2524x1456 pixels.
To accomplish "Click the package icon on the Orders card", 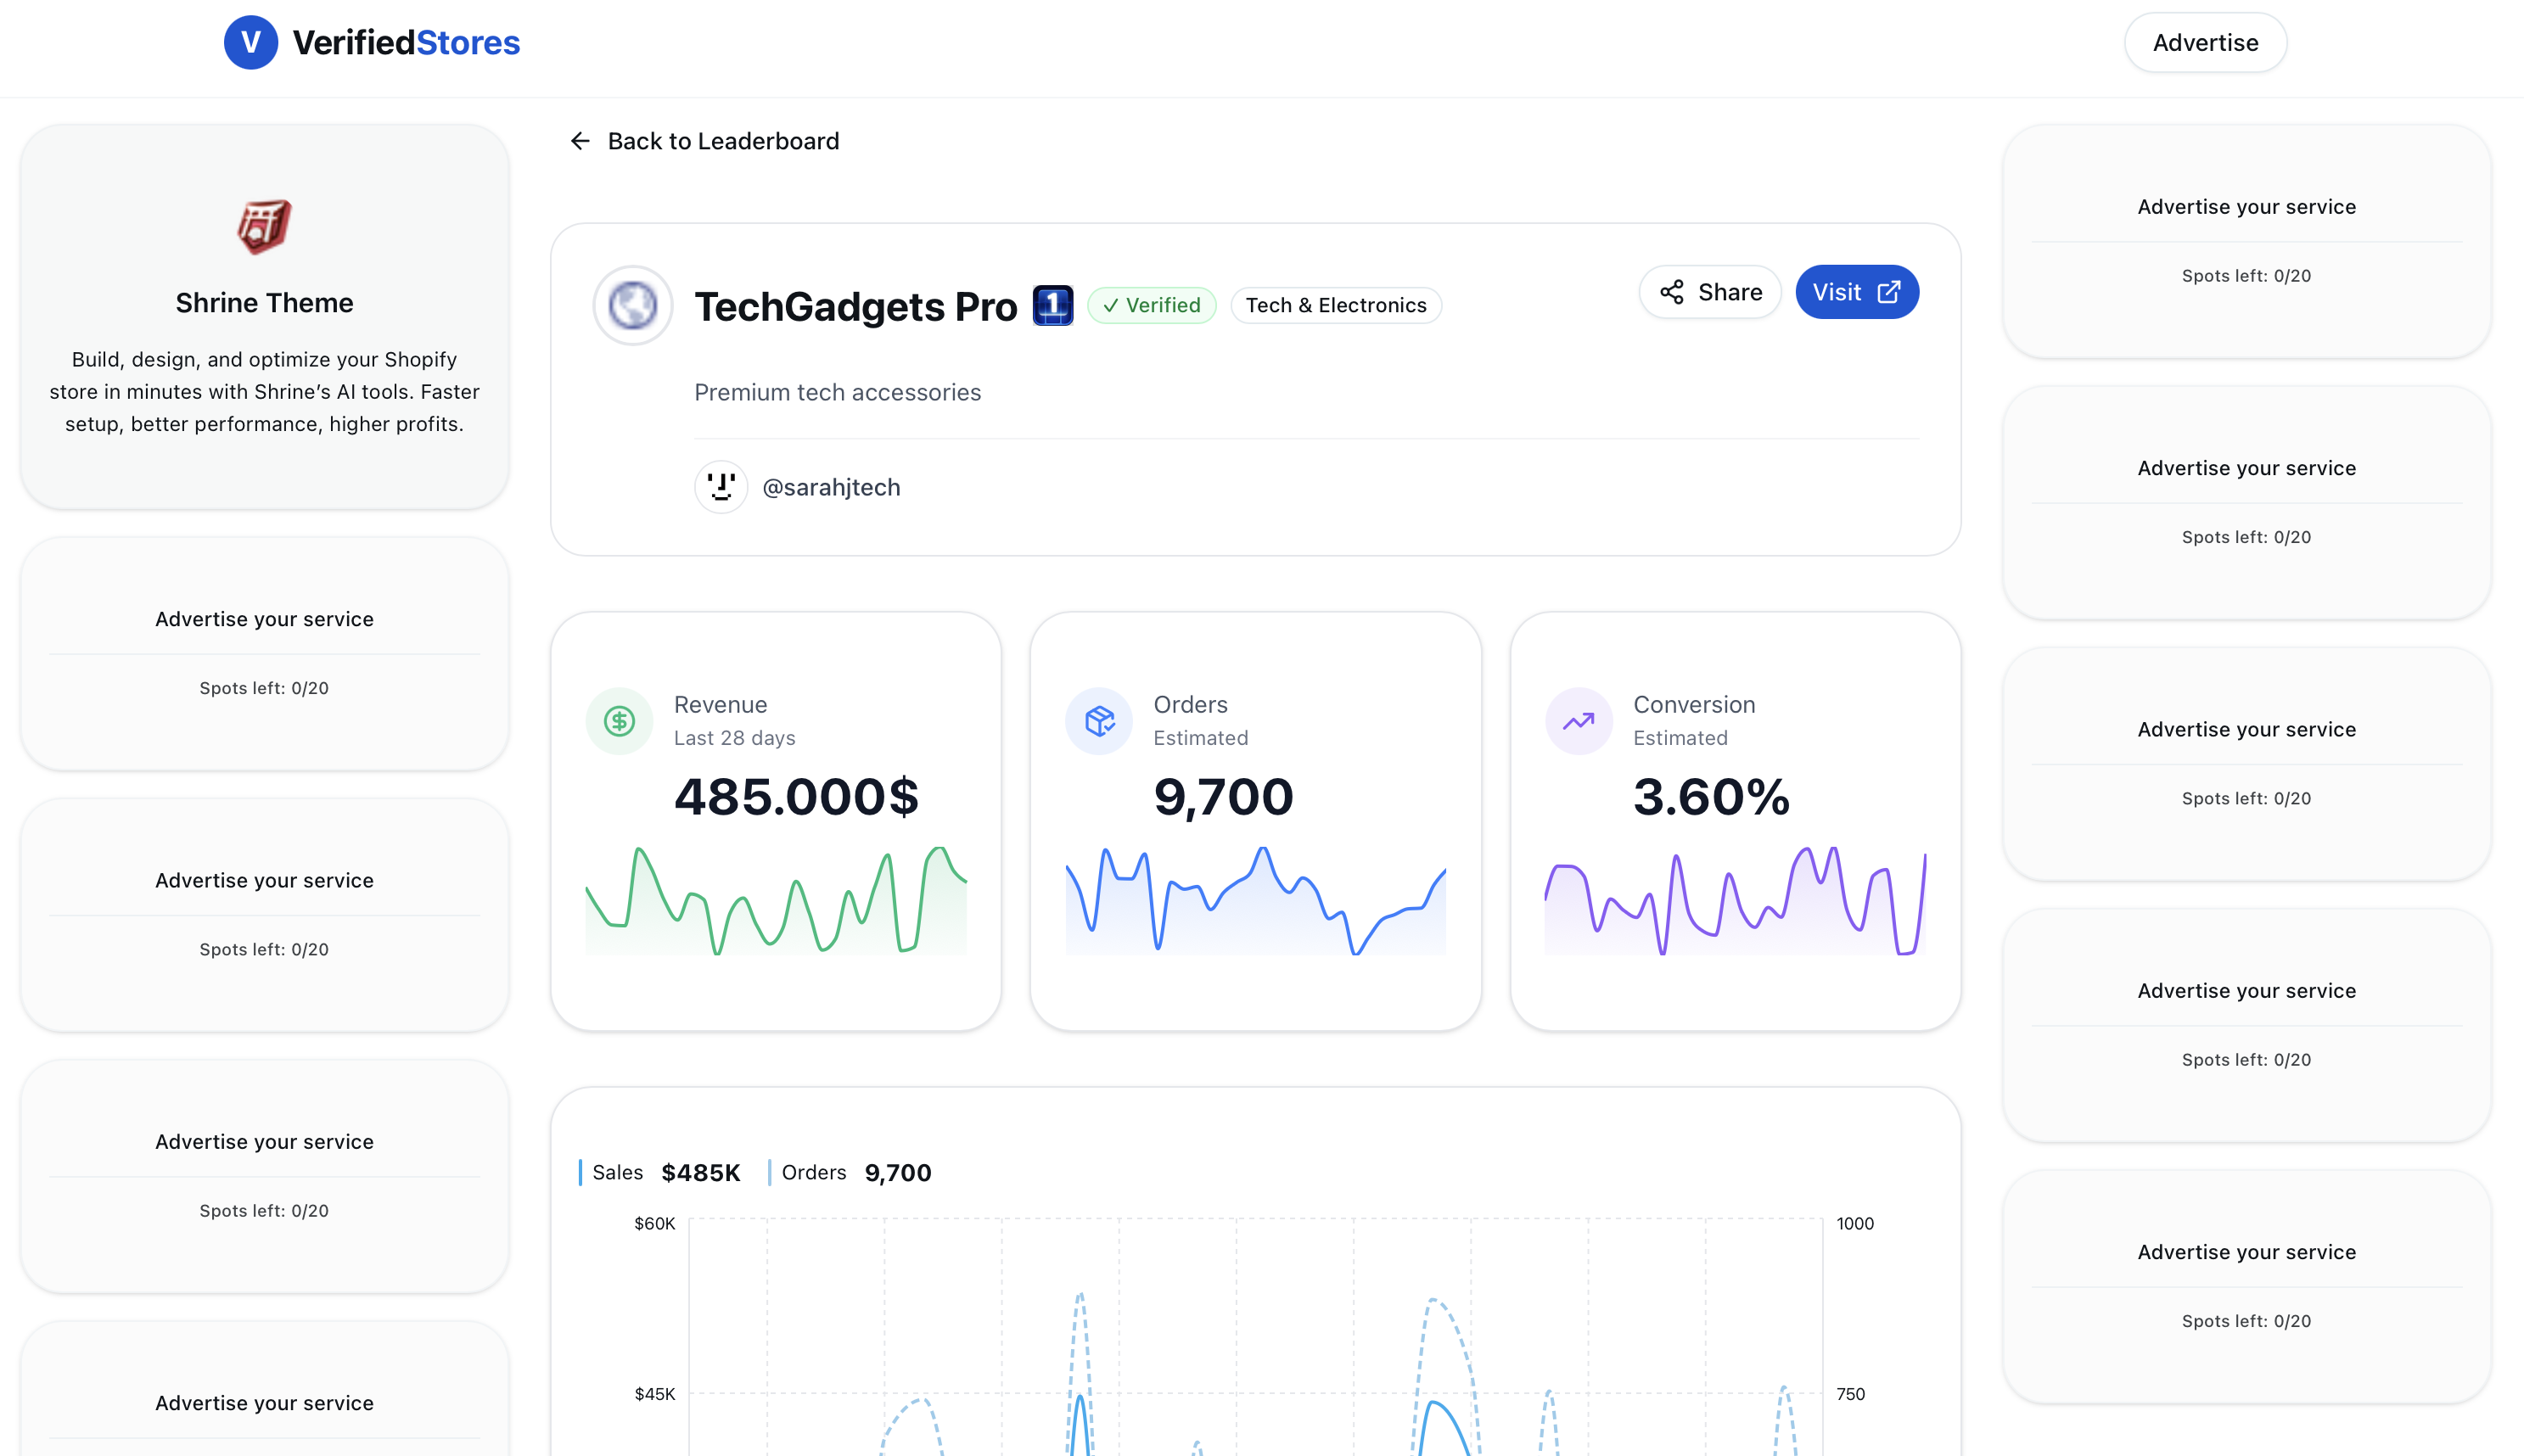I will (x=1097, y=720).
